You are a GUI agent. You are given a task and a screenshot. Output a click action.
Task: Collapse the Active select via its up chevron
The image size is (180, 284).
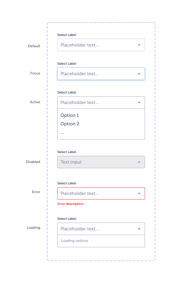click(139, 102)
